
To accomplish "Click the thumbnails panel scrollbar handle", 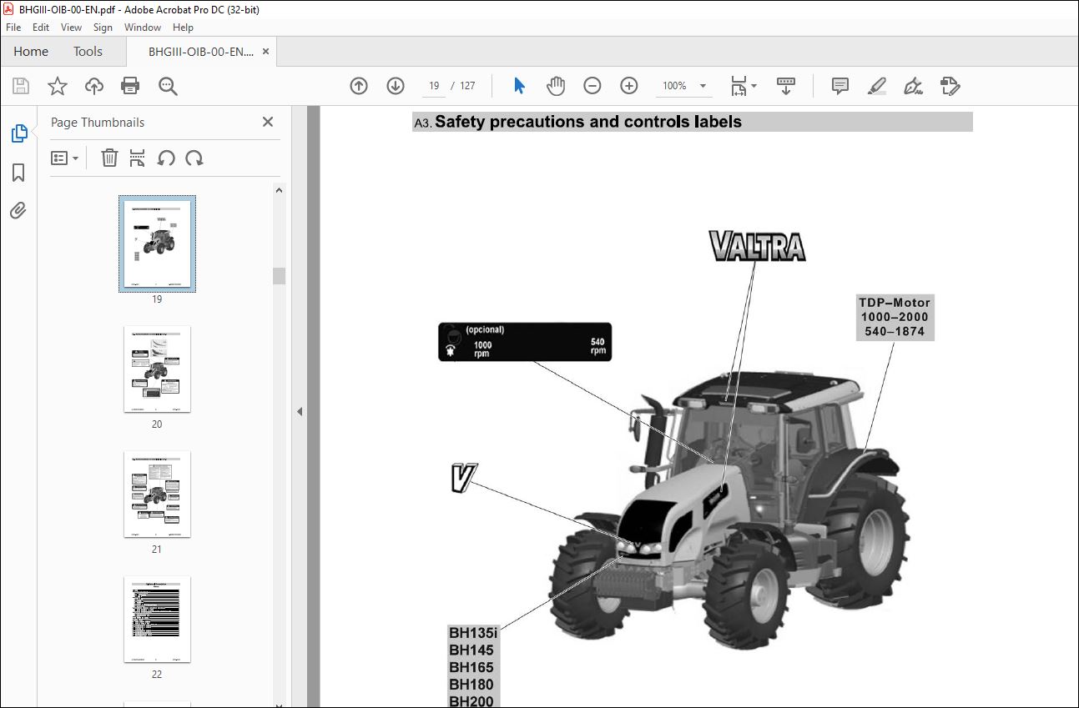I will 280,275.
